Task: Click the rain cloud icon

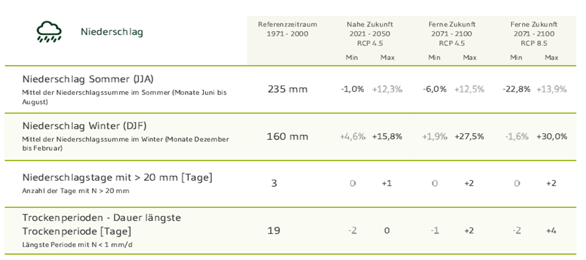Action: [x=49, y=31]
